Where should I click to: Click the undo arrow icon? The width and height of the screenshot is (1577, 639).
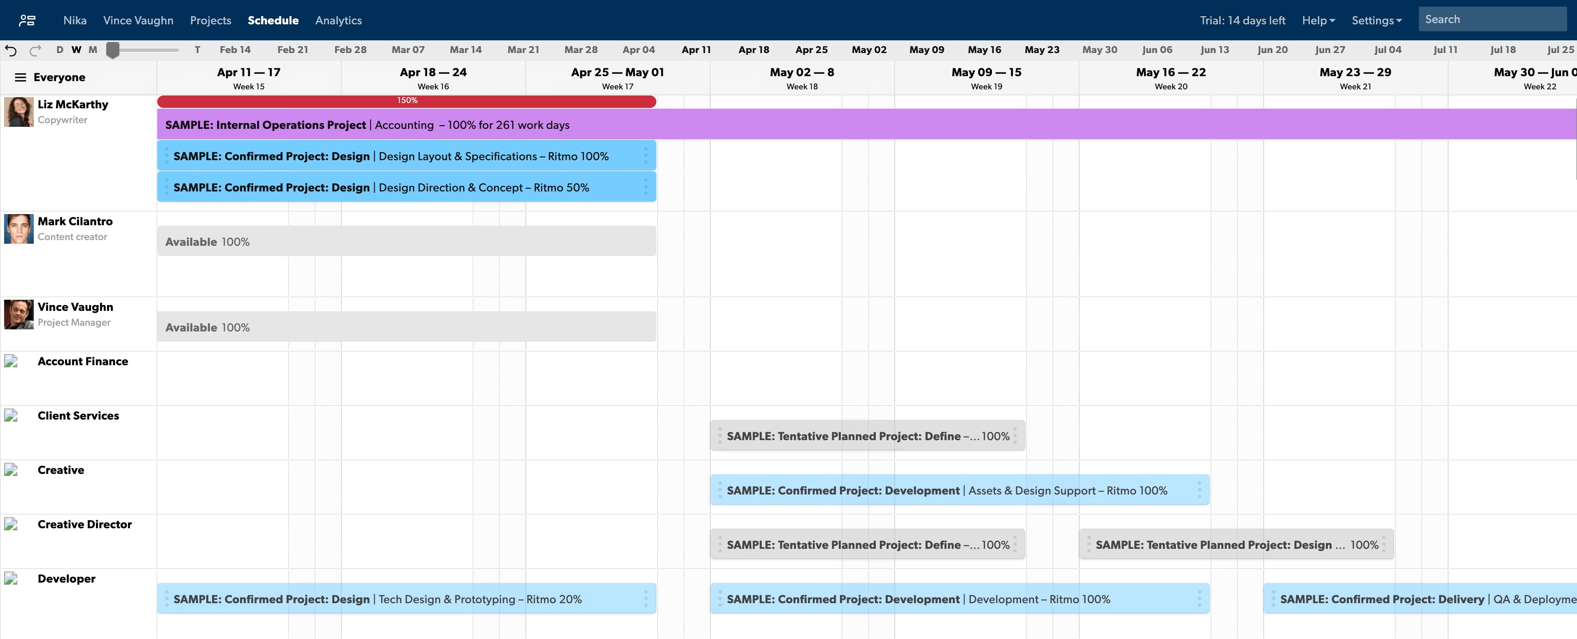pyautogui.click(x=11, y=50)
